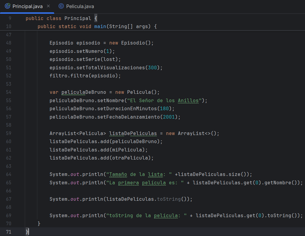
Task: Click the number 300 in setTotalVisualizaciones
Action: pyautogui.click(x=152, y=68)
